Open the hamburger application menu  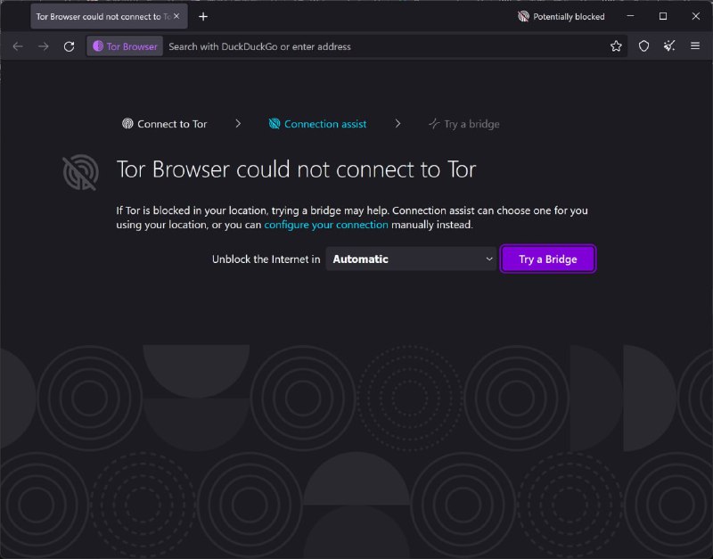695,45
